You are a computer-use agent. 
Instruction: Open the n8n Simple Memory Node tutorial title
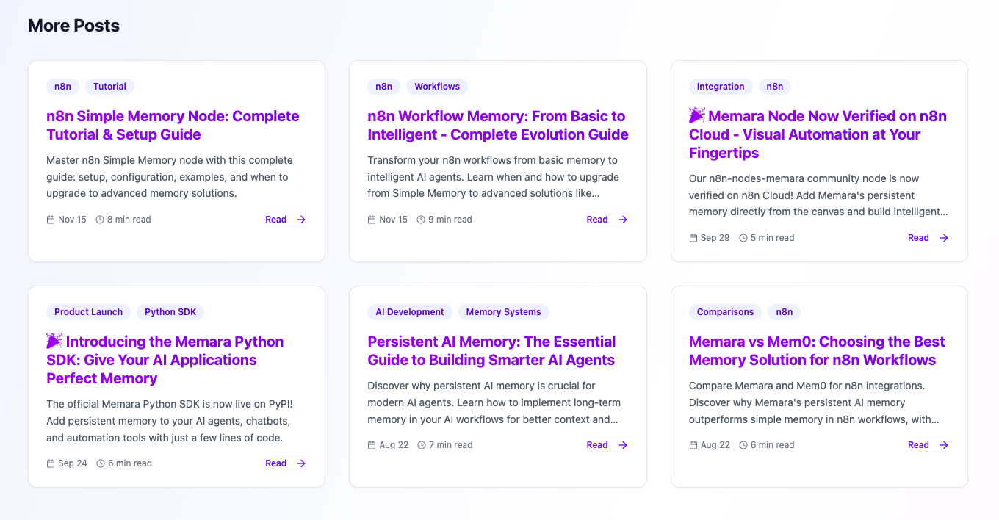pyautogui.click(x=173, y=126)
